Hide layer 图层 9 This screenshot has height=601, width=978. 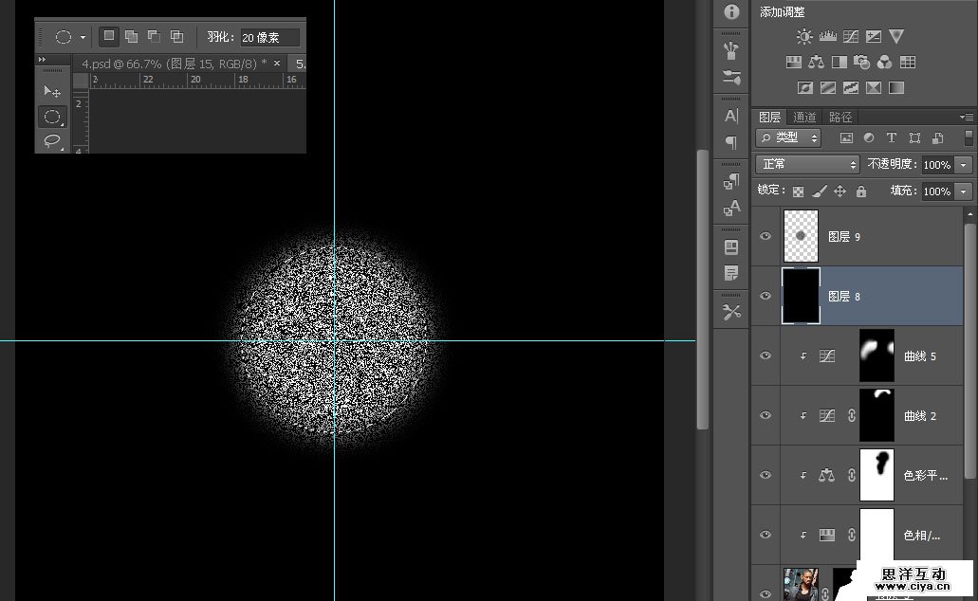click(x=766, y=237)
